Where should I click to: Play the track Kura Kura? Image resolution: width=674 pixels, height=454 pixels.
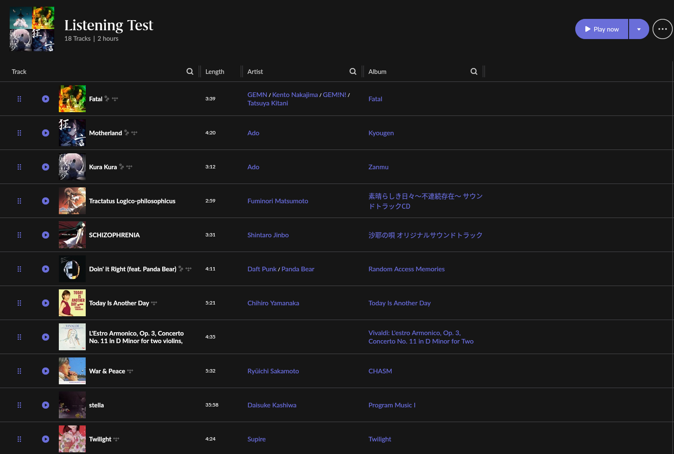[45, 167]
